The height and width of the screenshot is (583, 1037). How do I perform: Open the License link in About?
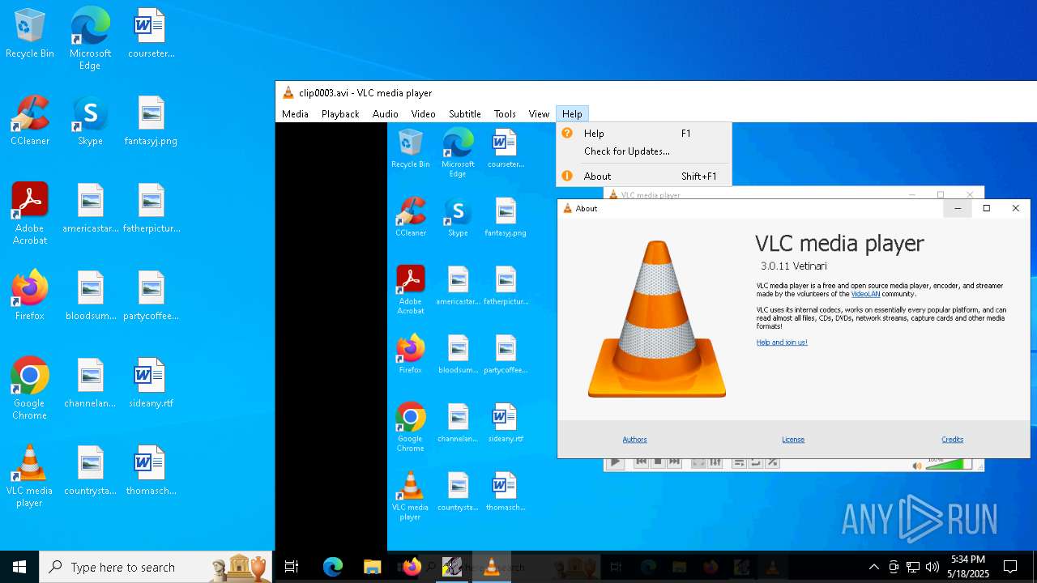click(x=793, y=440)
